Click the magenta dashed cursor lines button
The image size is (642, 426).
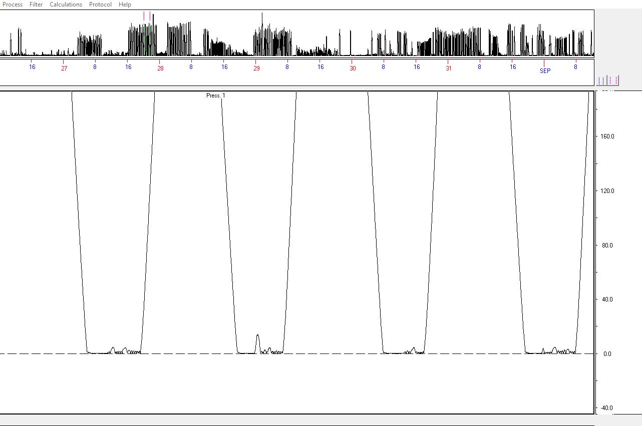tap(613, 80)
